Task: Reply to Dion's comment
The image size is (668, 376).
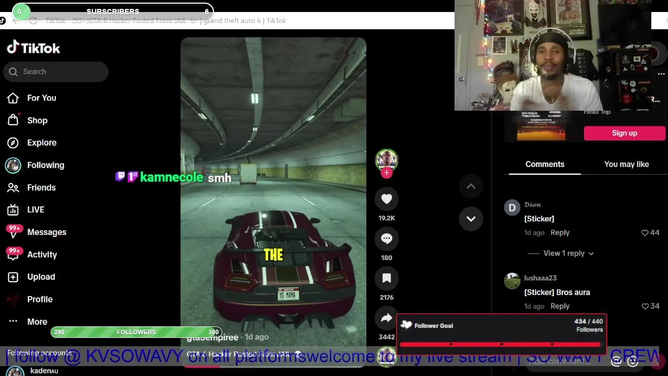Action: click(x=560, y=232)
